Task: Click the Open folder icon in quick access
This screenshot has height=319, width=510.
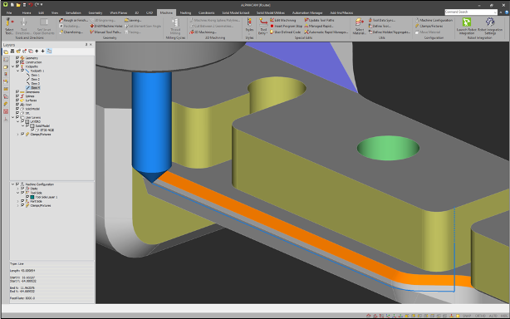Action: click(x=18, y=5)
